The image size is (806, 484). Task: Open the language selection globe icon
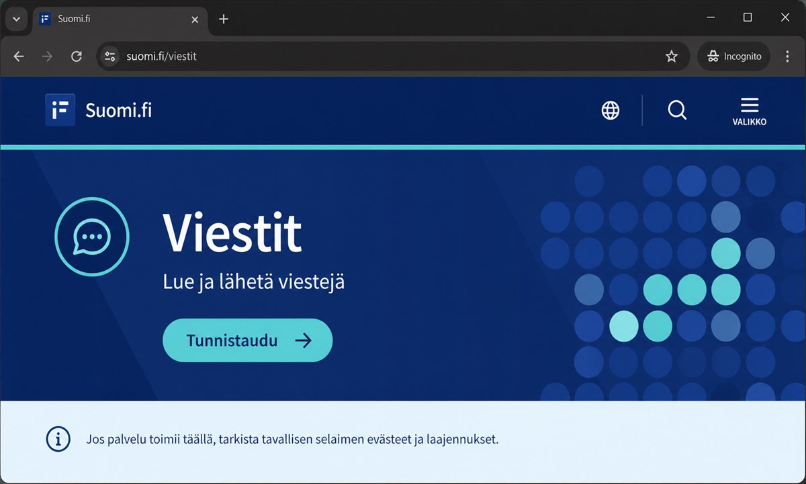click(611, 110)
